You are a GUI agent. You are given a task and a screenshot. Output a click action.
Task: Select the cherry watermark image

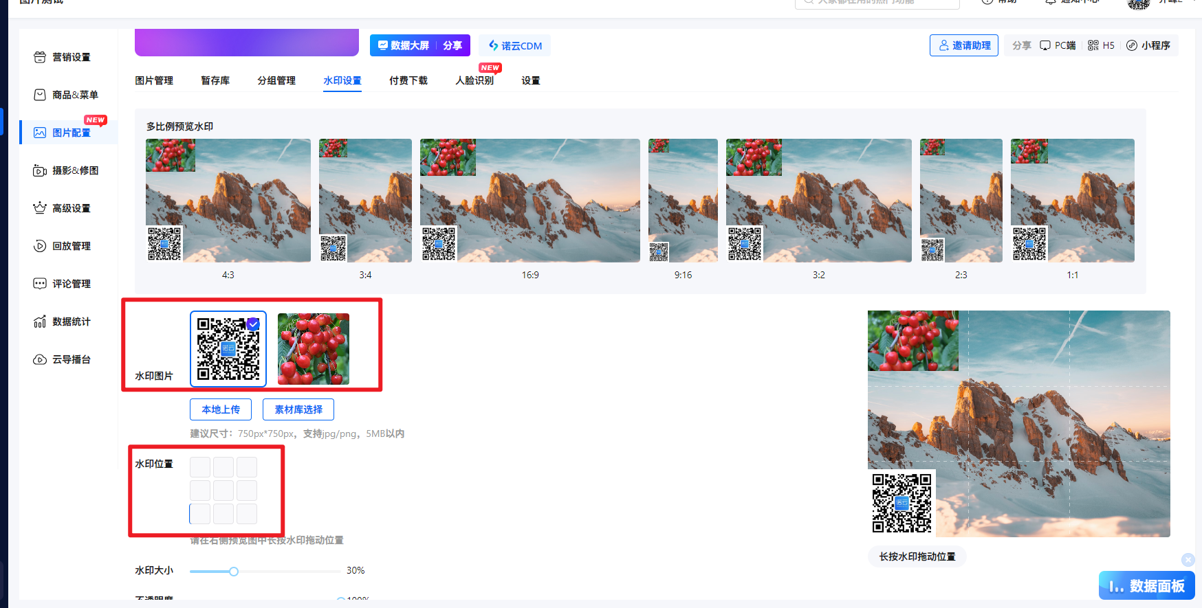pos(314,349)
